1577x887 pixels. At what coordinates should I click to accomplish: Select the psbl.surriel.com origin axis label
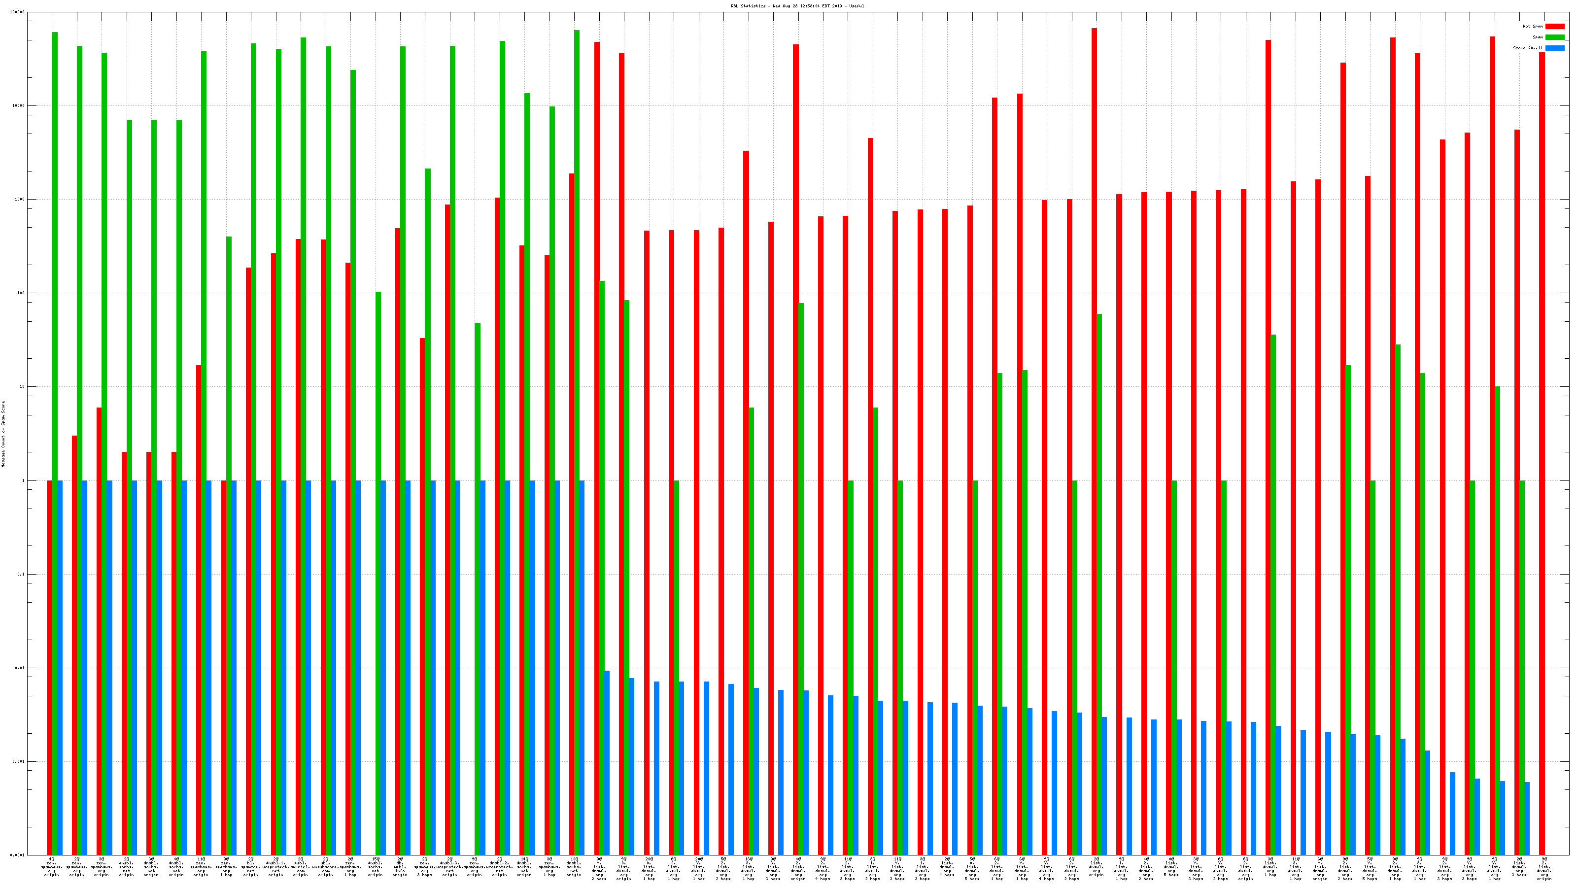[300, 867]
